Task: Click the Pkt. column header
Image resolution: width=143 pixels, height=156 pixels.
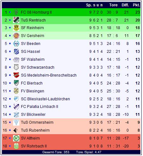Action: click(x=136, y=5)
